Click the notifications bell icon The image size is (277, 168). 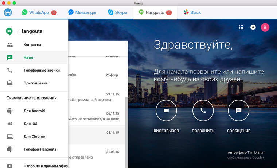click(x=253, y=27)
